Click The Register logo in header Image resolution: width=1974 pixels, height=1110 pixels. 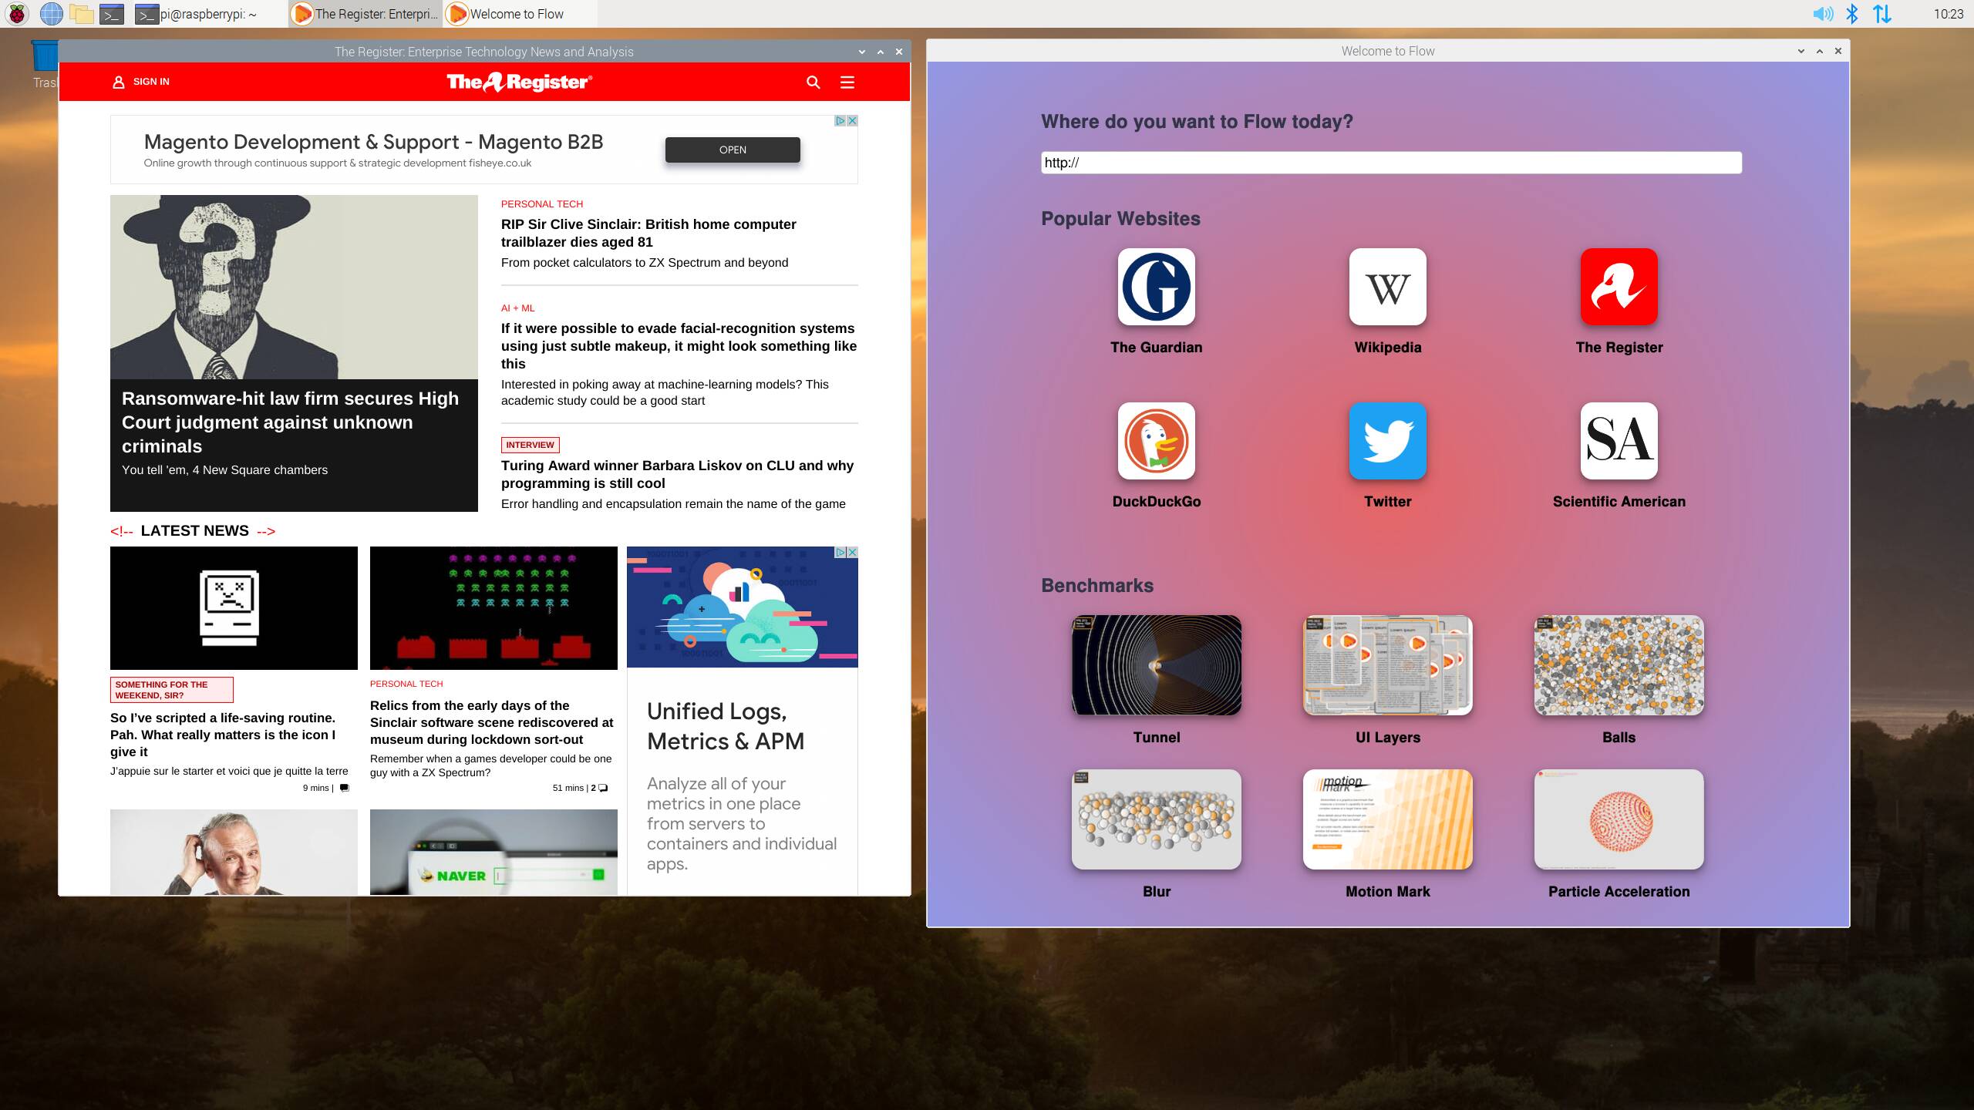(x=520, y=82)
